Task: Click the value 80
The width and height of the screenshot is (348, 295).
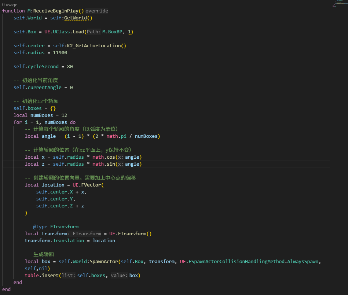Action: tap(70, 67)
